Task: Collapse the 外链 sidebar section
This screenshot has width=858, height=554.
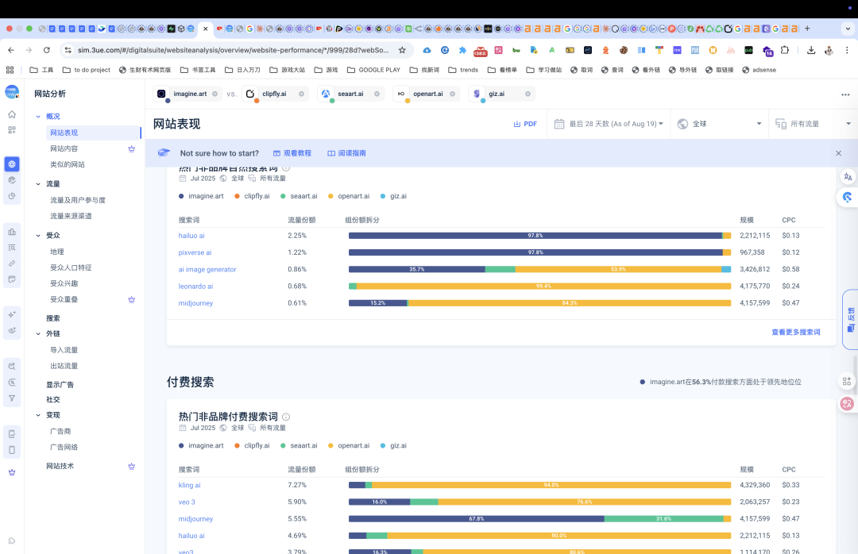Action: (x=38, y=333)
